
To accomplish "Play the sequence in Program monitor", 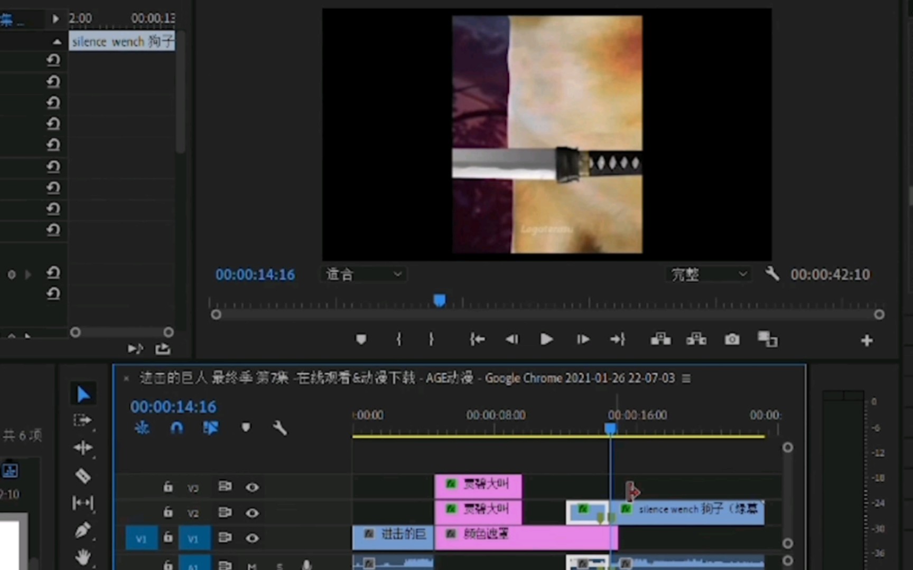I will (547, 339).
